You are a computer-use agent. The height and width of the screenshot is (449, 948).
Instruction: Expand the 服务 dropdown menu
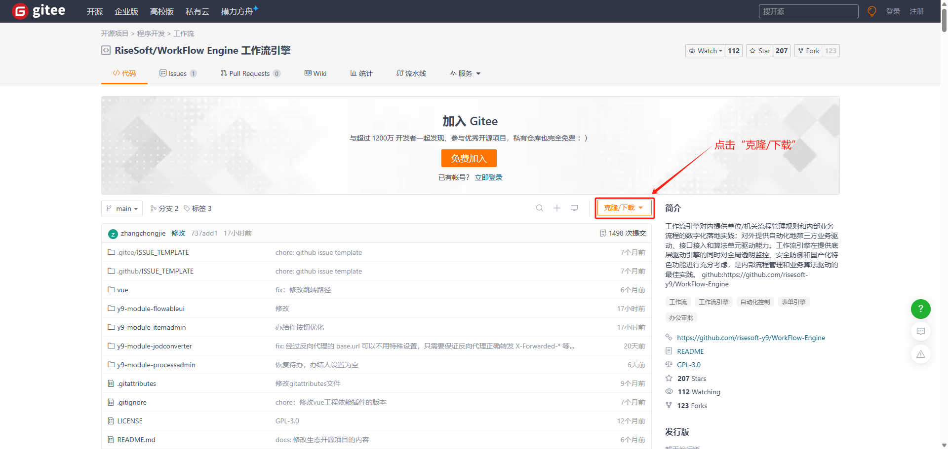coord(465,73)
